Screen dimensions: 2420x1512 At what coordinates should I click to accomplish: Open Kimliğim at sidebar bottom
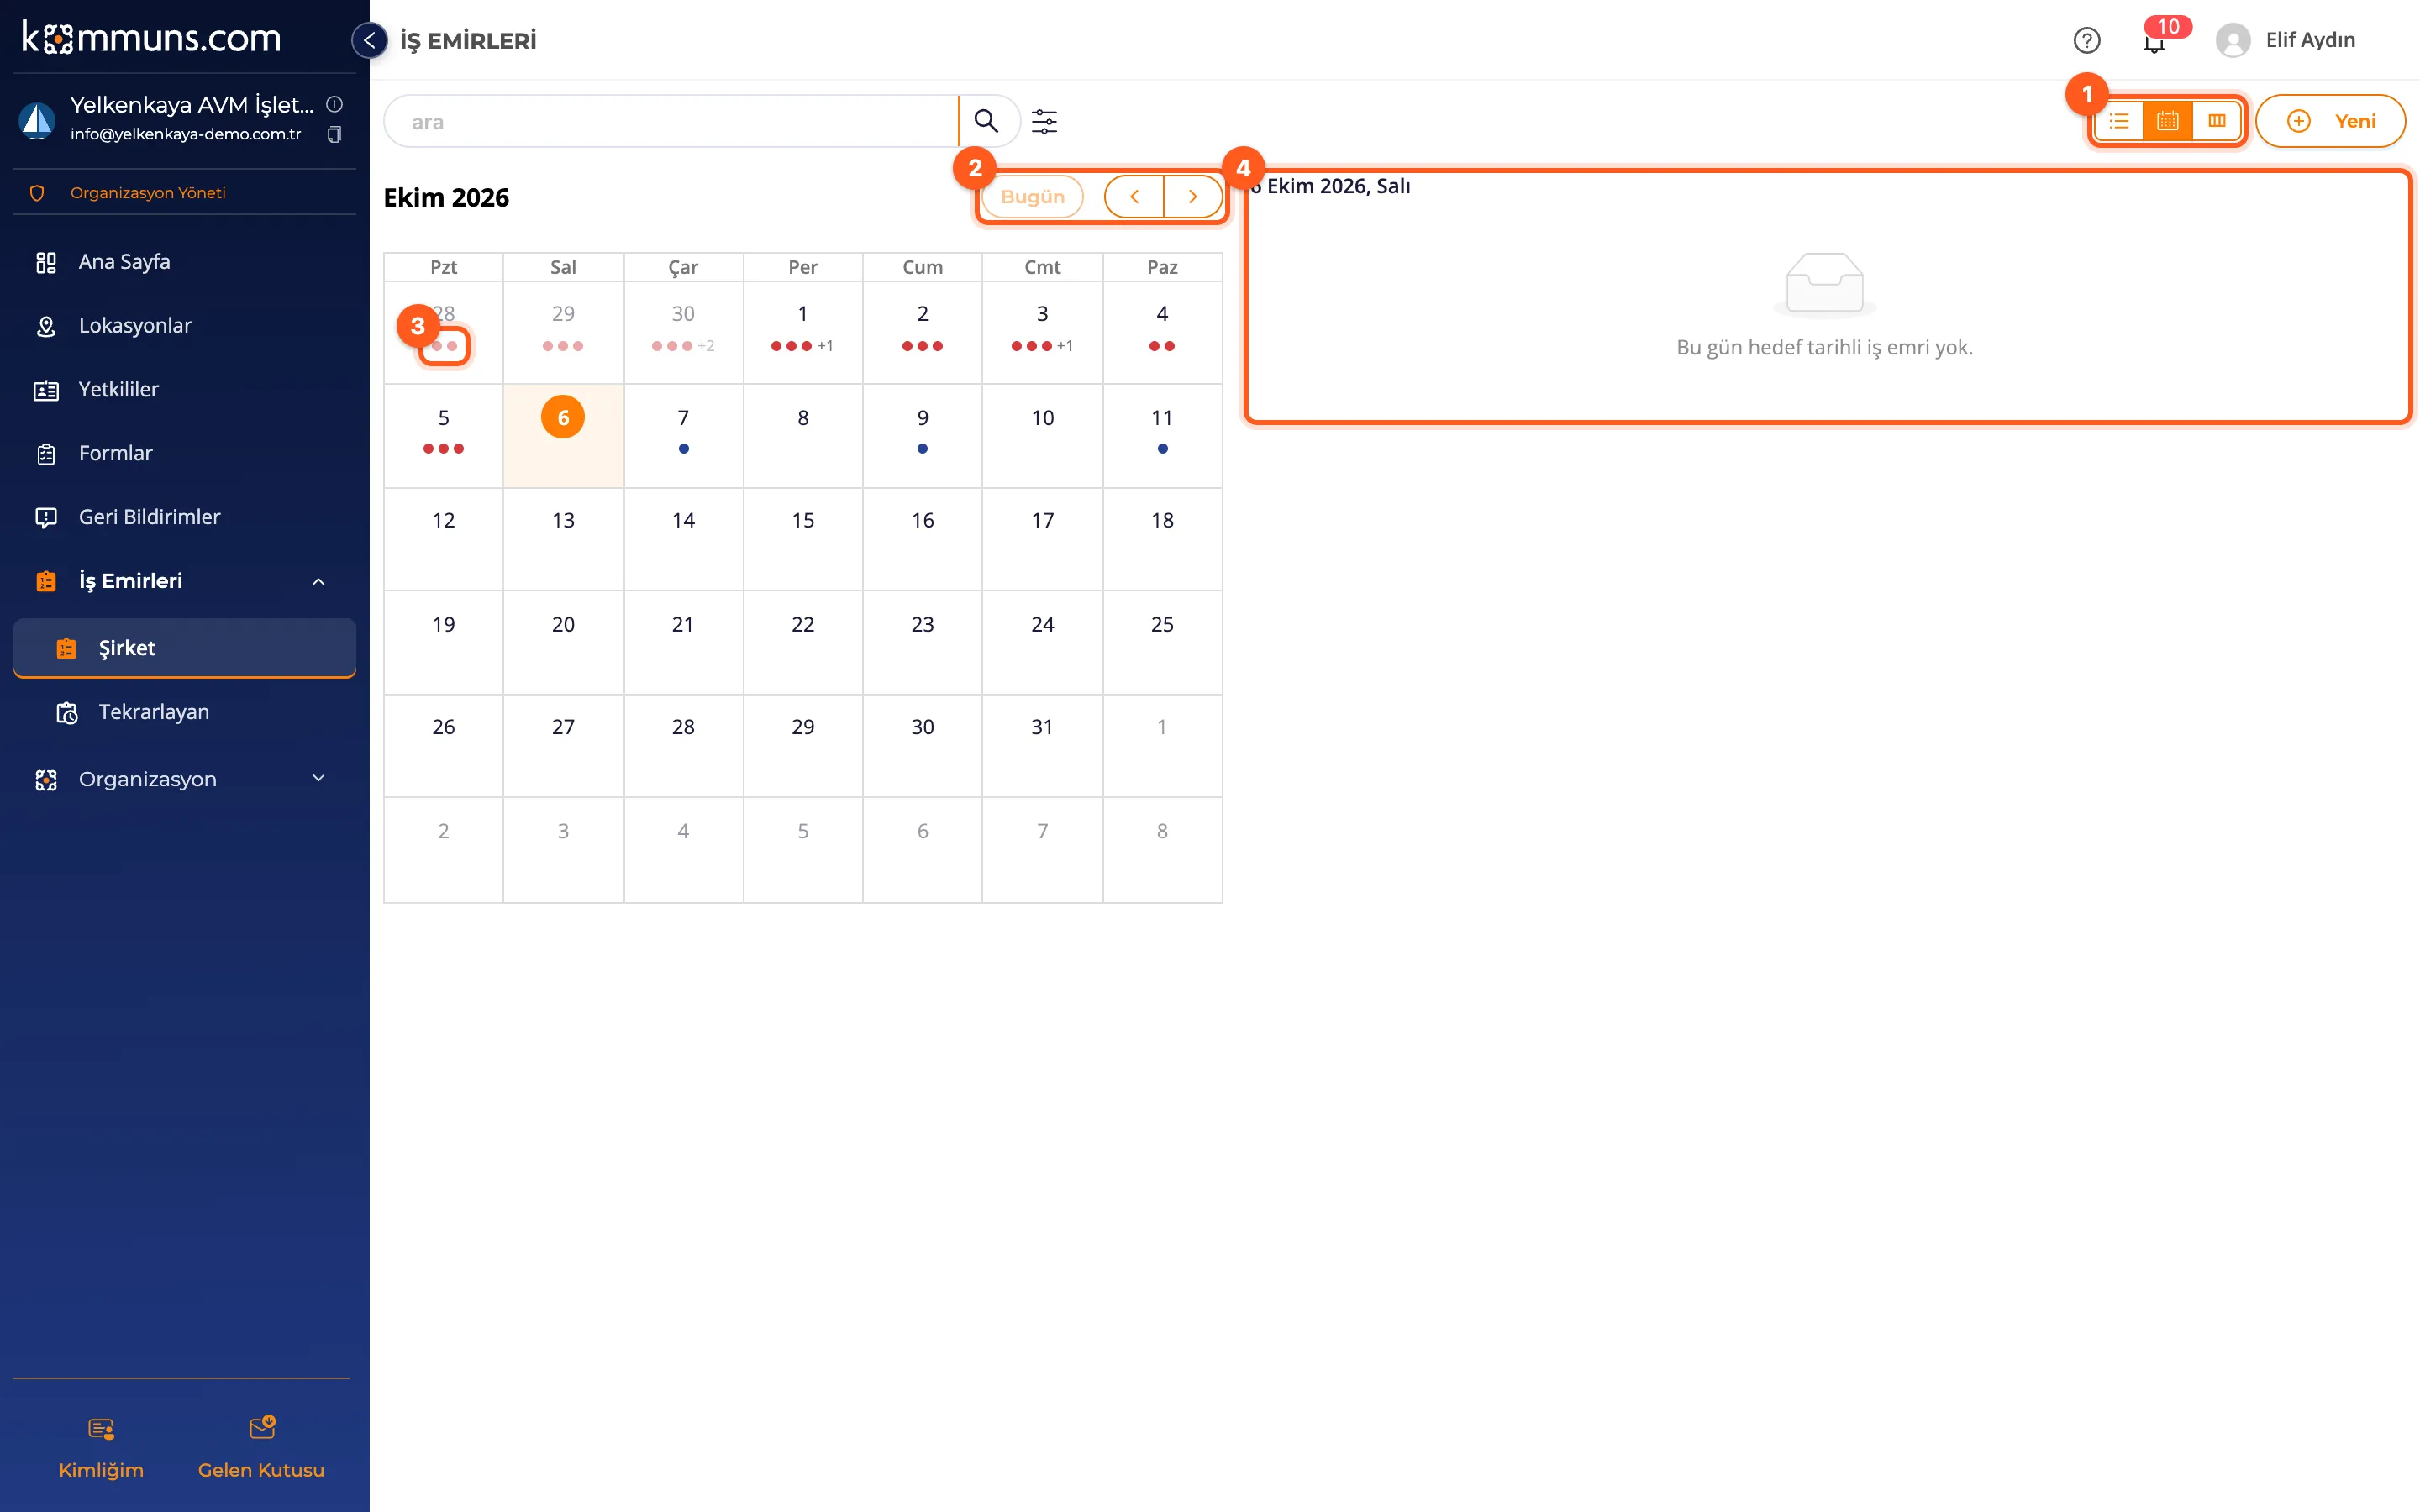click(101, 1447)
